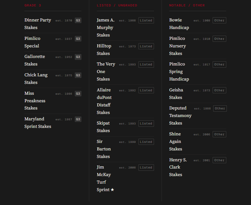The height and width of the screenshot is (205, 251).
Task: Click the Other badge for Pimlico Spring Handicap
Action: 219,64
